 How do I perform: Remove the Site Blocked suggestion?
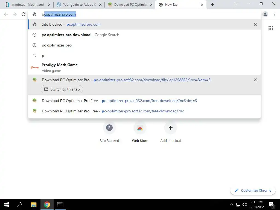(255, 24)
